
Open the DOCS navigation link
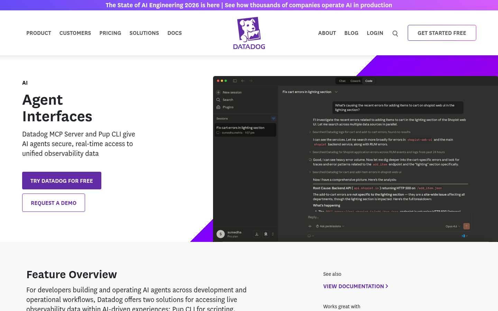pyautogui.click(x=175, y=33)
